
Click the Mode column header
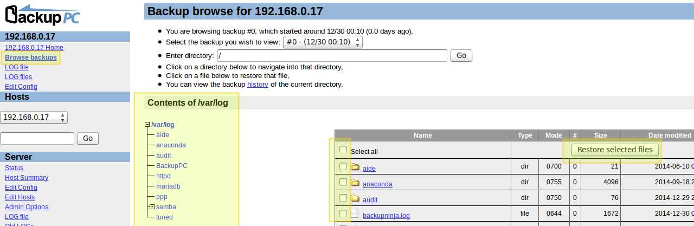click(554, 135)
